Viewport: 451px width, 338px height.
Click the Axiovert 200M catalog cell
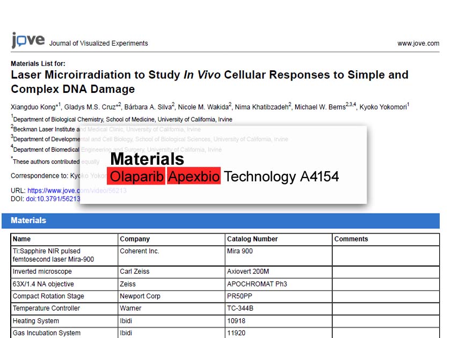click(x=248, y=272)
